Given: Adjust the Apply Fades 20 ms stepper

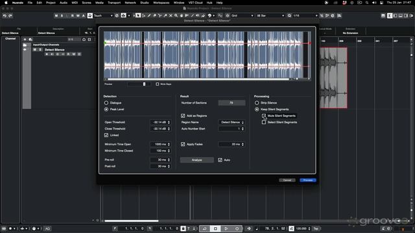Looking at the screenshot, I should (243, 144).
